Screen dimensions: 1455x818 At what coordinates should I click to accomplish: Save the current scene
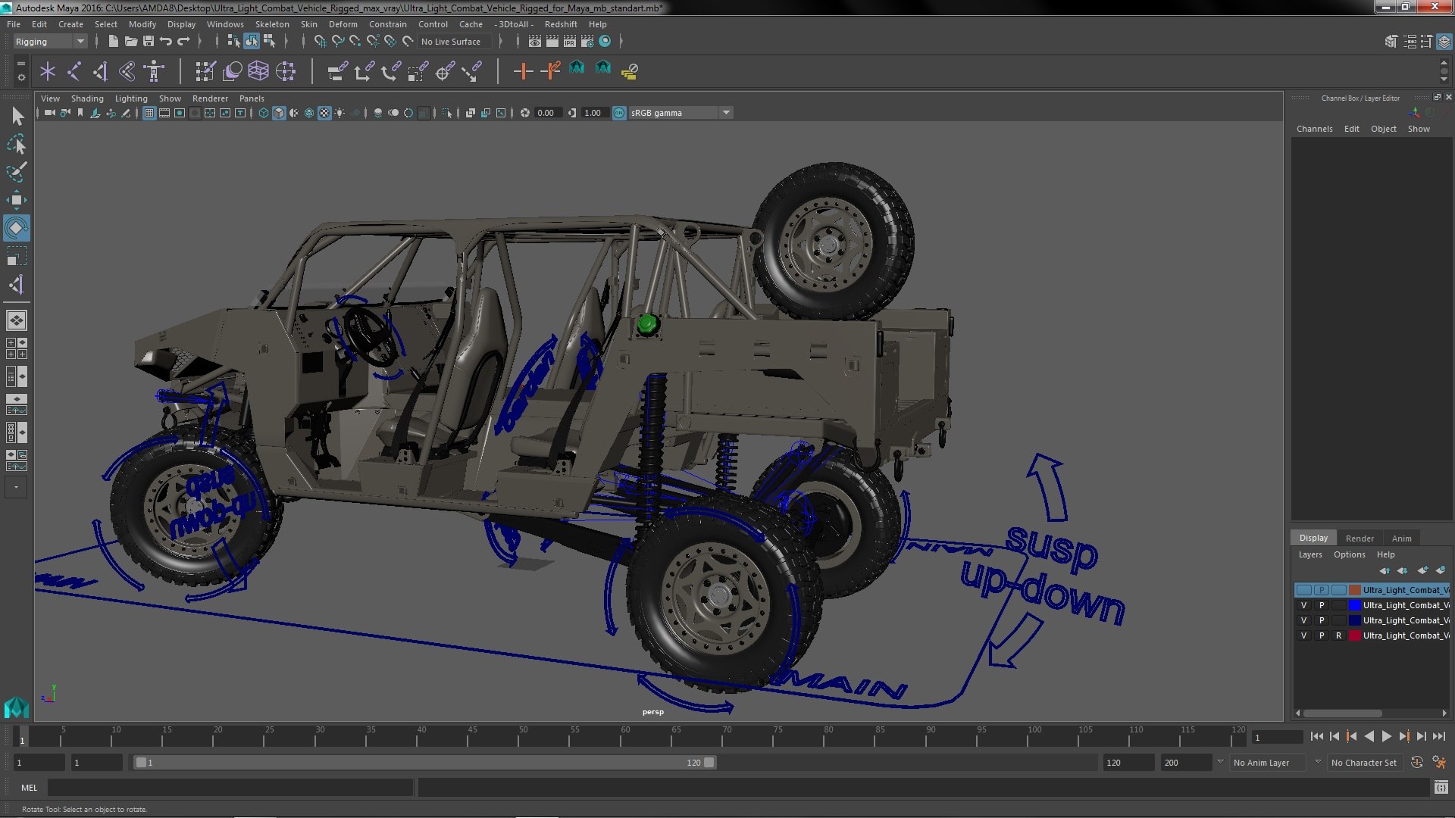coord(149,42)
